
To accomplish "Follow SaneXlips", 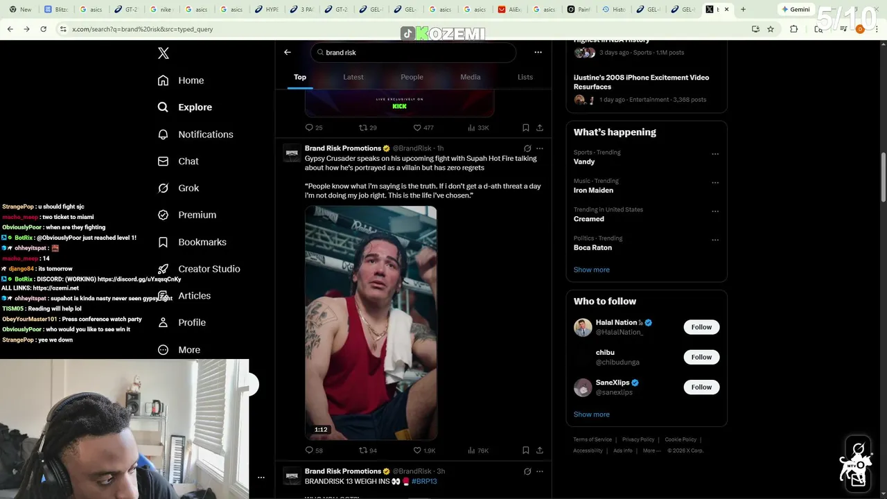I will point(701,387).
